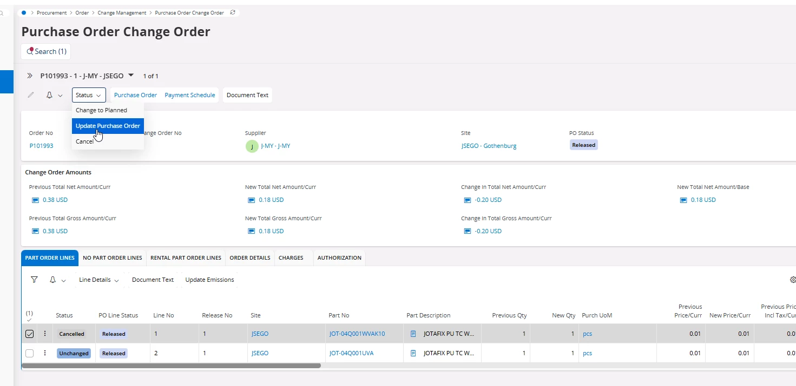Viewport: 796px width, 386px height.
Task: Open the P101993 order number link
Action: [41, 146]
